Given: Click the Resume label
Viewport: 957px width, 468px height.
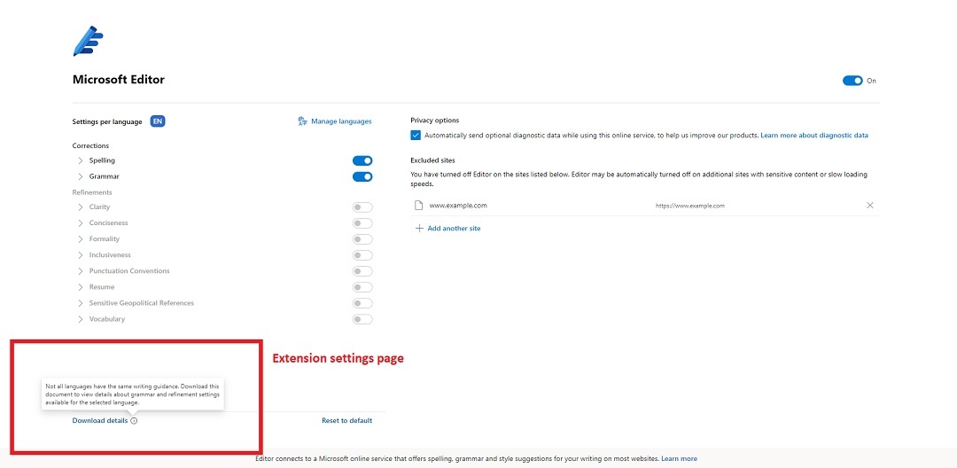Looking at the screenshot, I should (102, 287).
